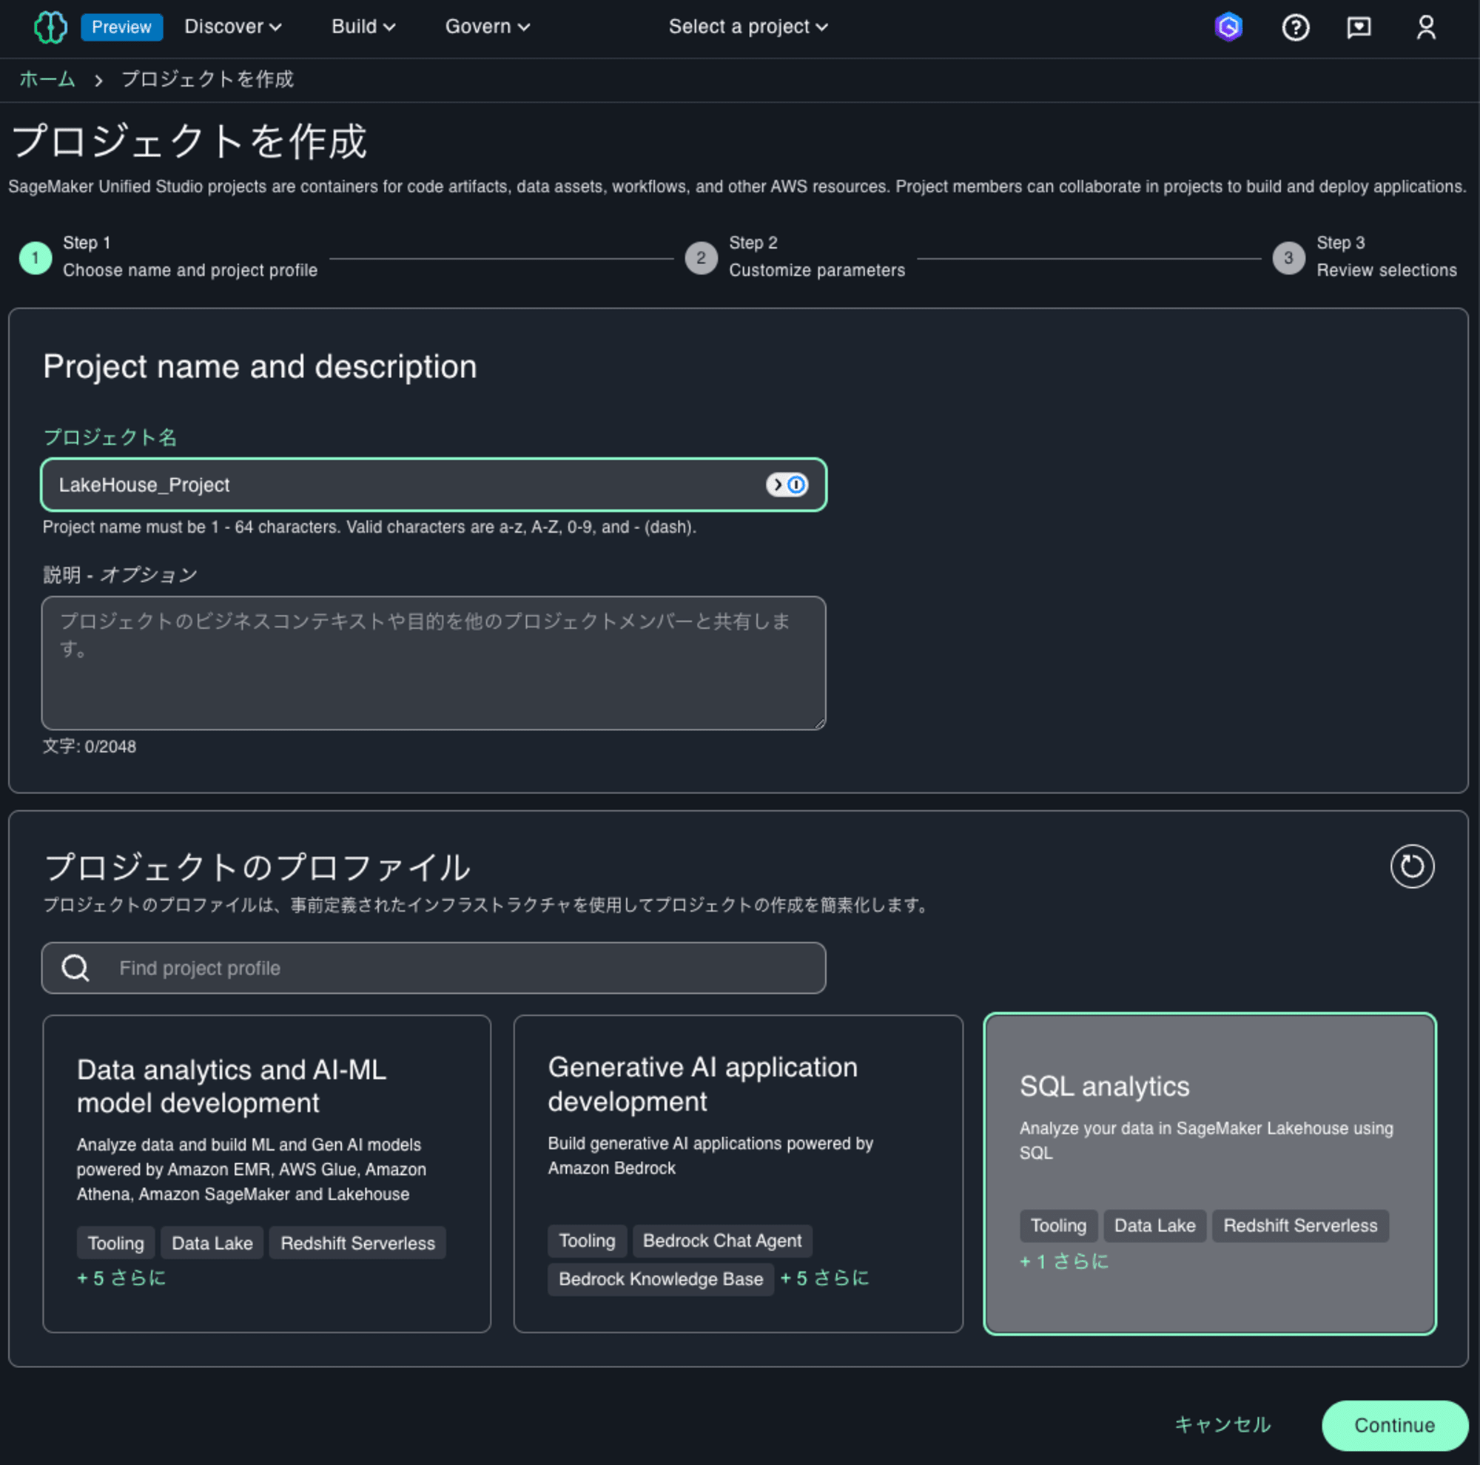The height and width of the screenshot is (1465, 1480).
Task: Click the description textarea
Action: pos(434,663)
